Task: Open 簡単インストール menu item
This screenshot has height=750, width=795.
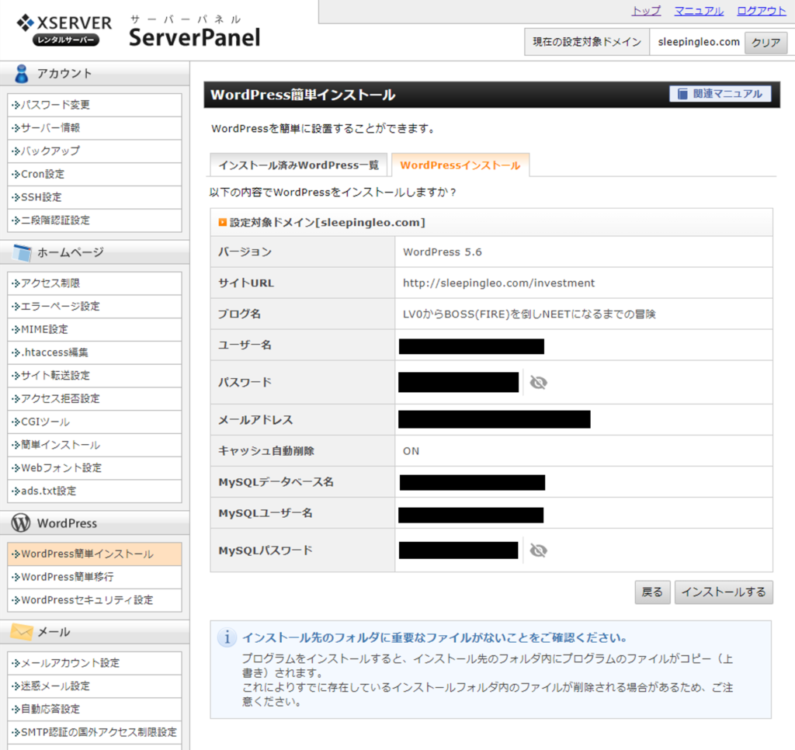Action: click(x=95, y=445)
